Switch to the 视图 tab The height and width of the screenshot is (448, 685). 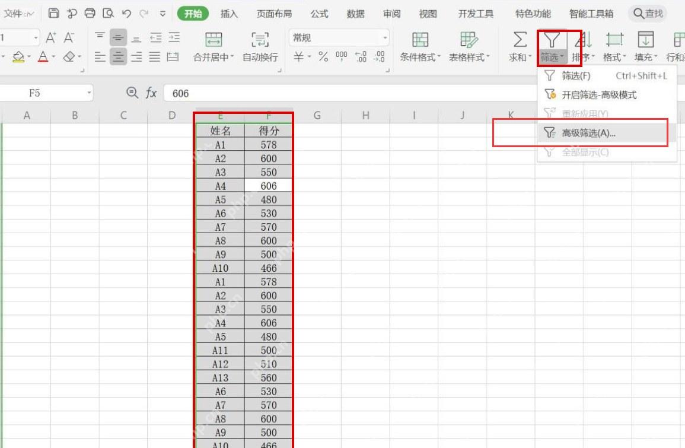point(428,14)
